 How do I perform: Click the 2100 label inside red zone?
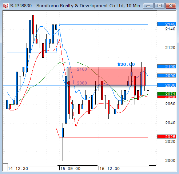[82, 69]
